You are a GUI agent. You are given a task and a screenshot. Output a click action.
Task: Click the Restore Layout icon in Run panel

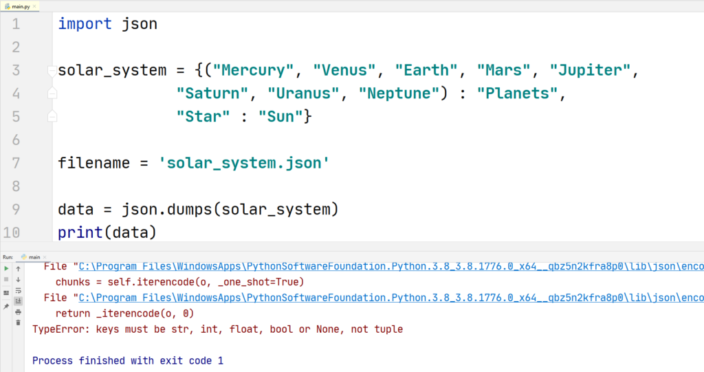pyautogui.click(x=6, y=293)
